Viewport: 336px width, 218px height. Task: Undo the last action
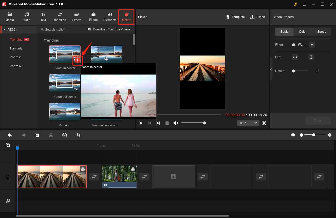tap(10, 135)
